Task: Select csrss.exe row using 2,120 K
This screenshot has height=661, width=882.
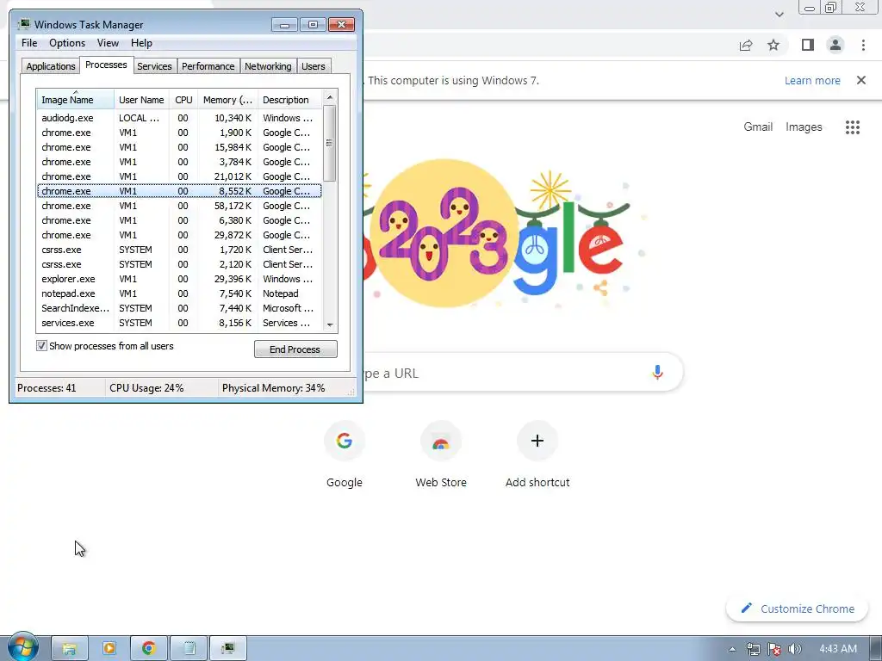Action: [x=179, y=264]
